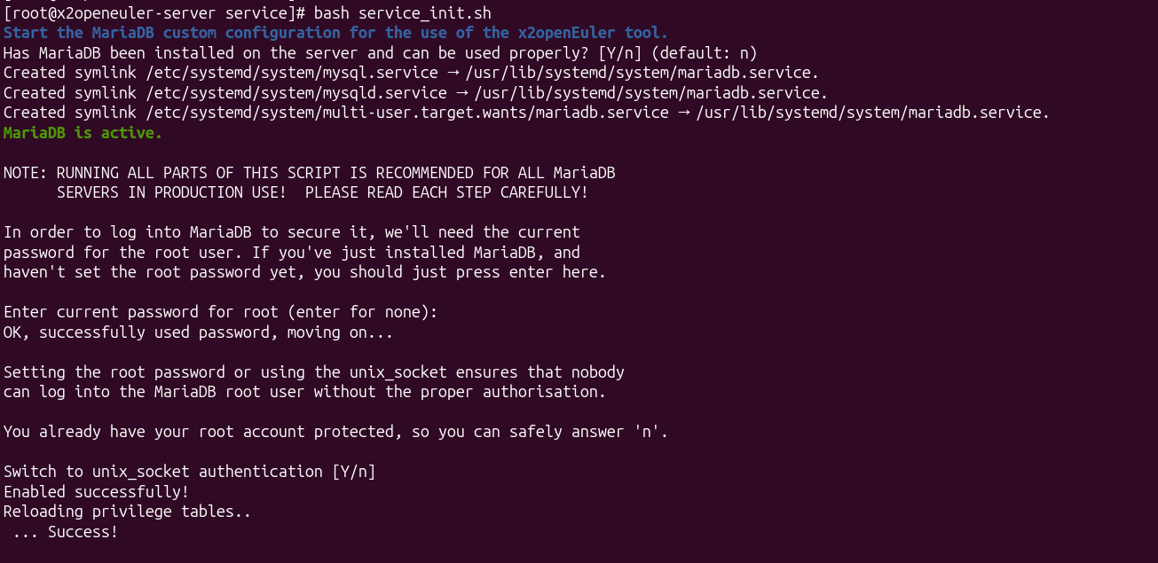Viewport: 1158px width, 563px height.
Task: Click "You already have your root account protected" line
Action: click(335, 432)
